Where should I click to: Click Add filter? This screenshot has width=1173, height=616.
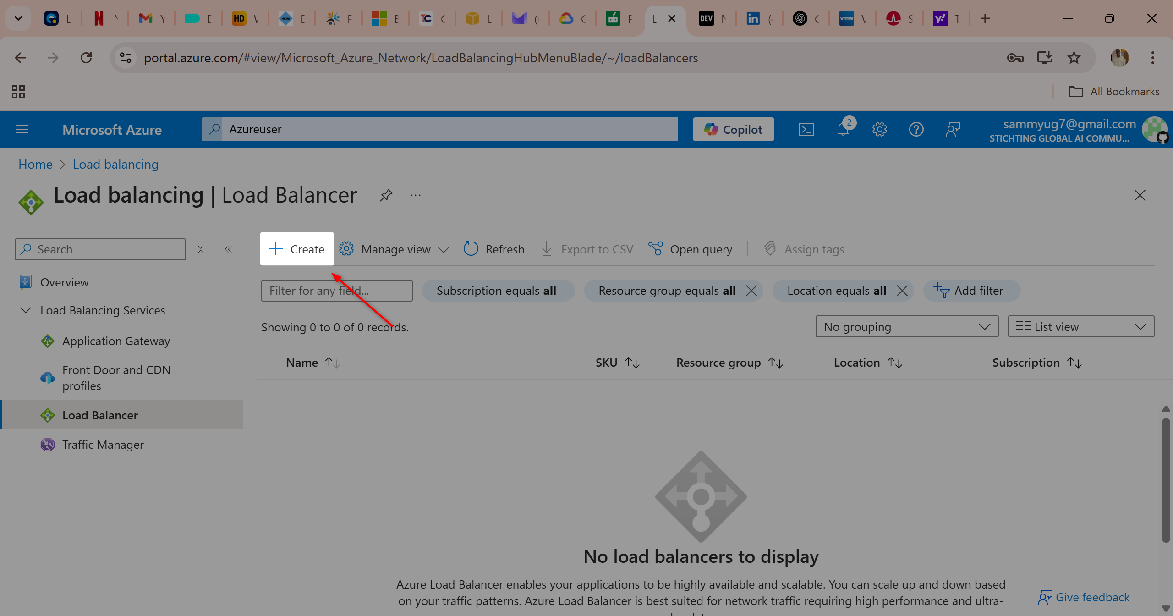(x=971, y=291)
